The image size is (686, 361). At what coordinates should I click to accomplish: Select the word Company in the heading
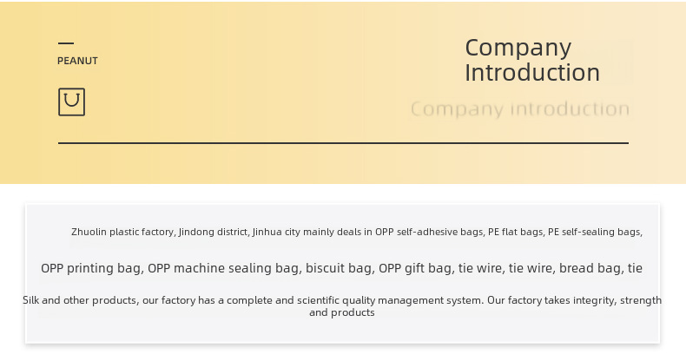[518, 48]
